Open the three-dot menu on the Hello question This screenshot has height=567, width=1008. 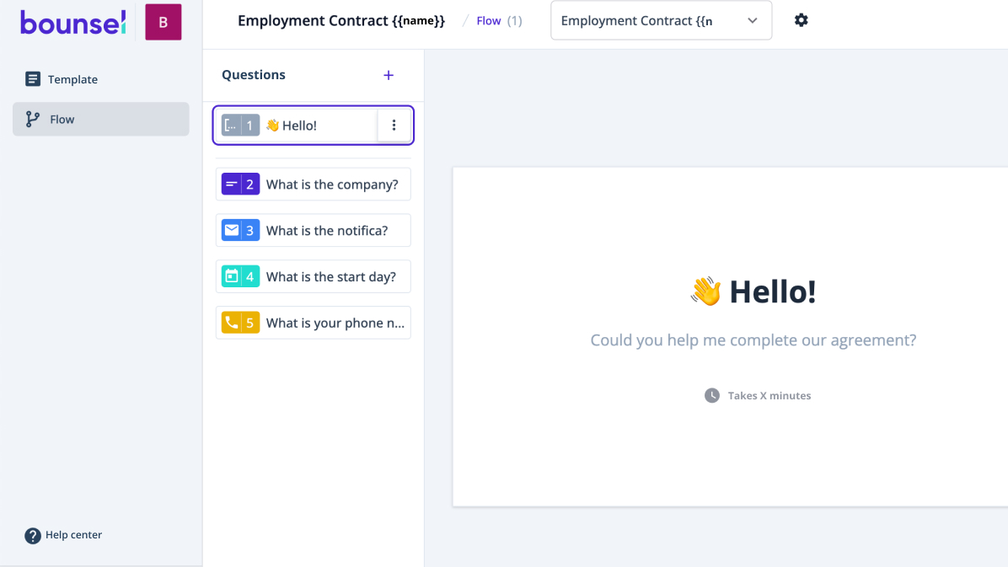coord(394,125)
